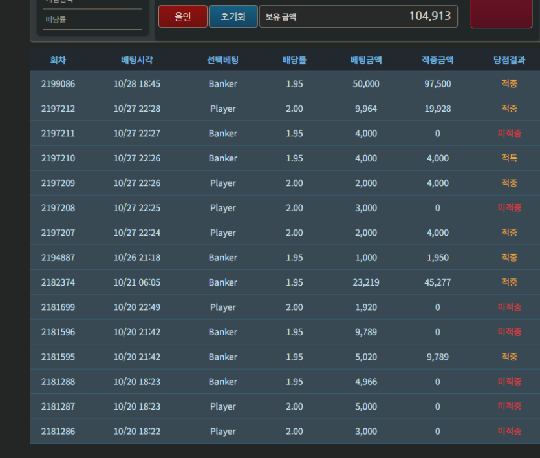This screenshot has height=458, width=540.
Task: Click the 45,277 winning amount
Action: (438, 282)
